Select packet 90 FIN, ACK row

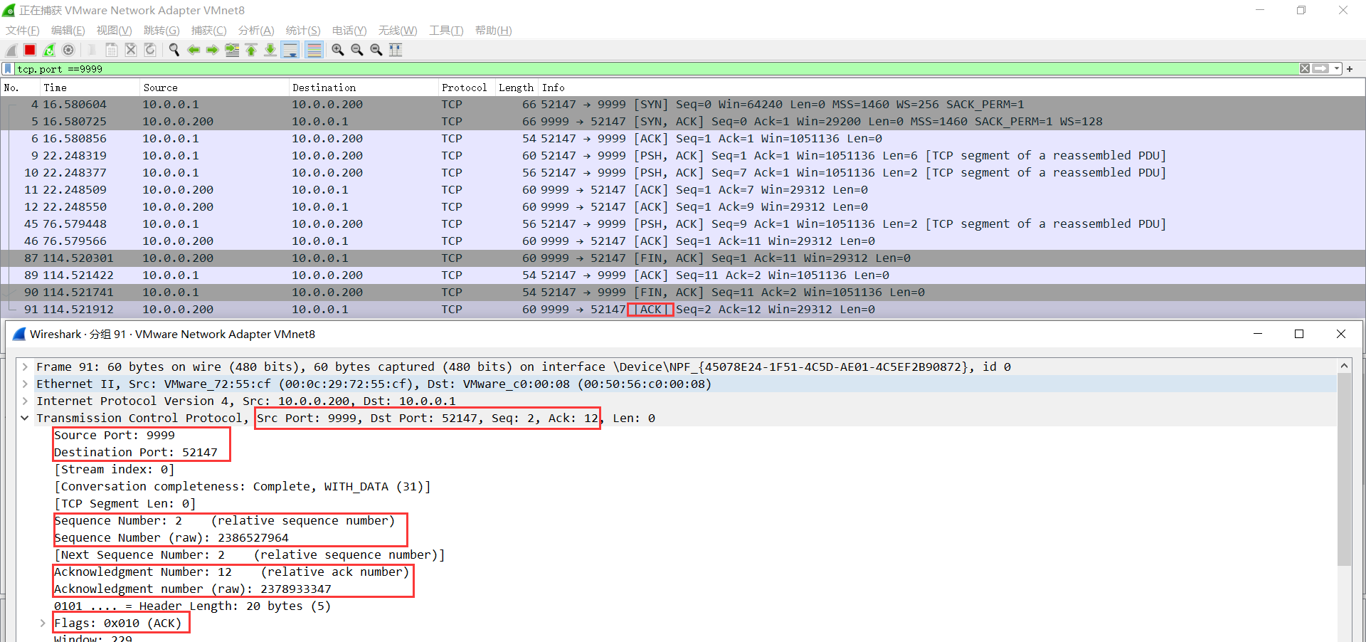pyautogui.click(x=683, y=293)
